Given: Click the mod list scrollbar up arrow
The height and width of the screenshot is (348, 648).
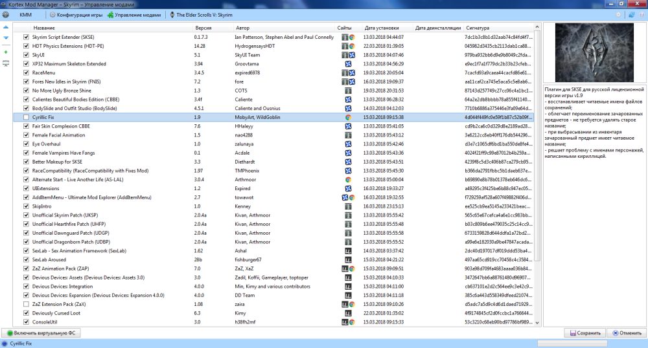Looking at the screenshot, I should tap(537, 27).
